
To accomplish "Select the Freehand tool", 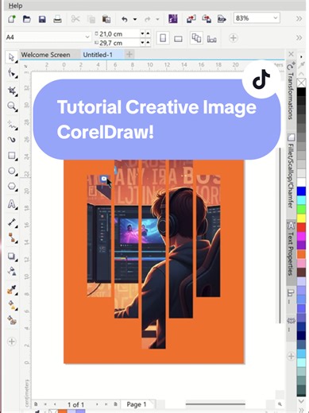I will (x=12, y=125).
